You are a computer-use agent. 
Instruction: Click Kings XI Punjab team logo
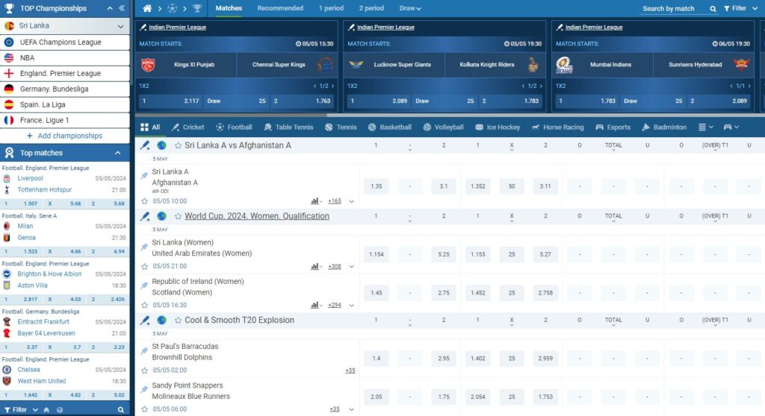(x=149, y=65)
